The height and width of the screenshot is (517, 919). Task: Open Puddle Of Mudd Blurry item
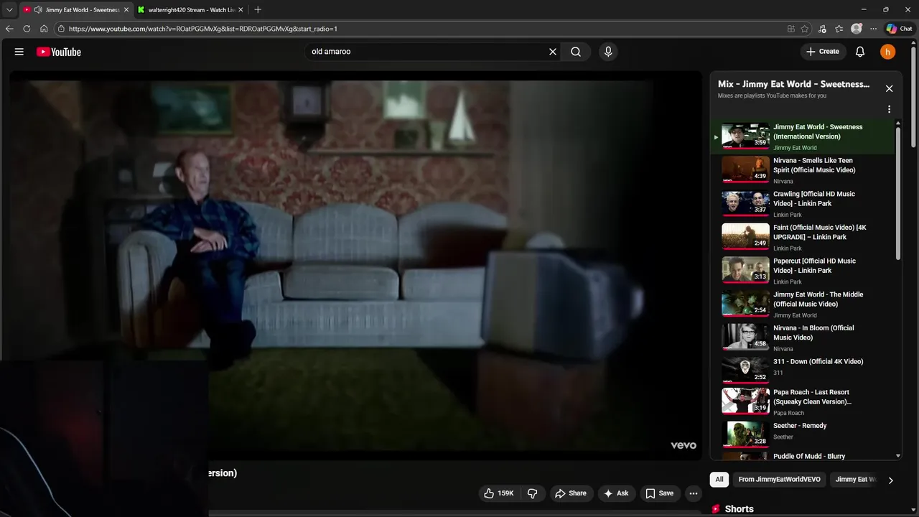[804, 456]
